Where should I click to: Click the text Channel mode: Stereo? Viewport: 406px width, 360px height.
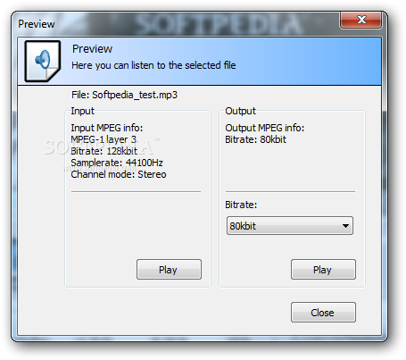119,174
